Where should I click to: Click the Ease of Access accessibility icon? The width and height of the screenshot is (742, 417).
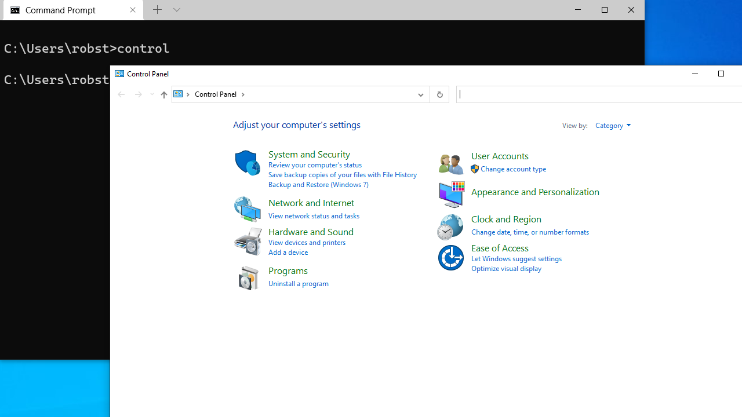coord(450,257)
